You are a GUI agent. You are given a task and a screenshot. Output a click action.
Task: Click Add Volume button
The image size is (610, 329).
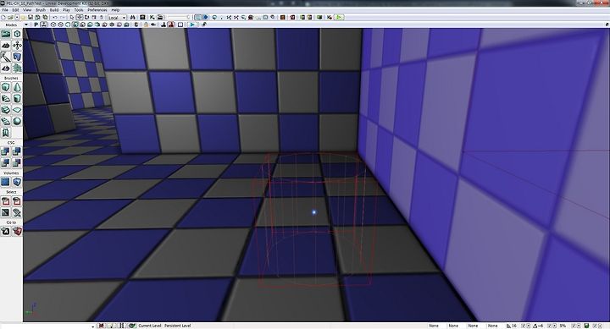[17, 182]
